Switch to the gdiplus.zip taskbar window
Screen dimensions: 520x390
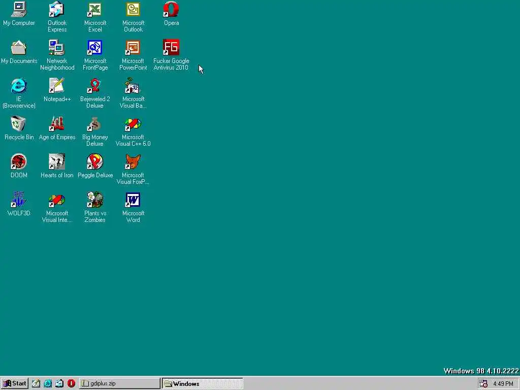coord(120,383)
